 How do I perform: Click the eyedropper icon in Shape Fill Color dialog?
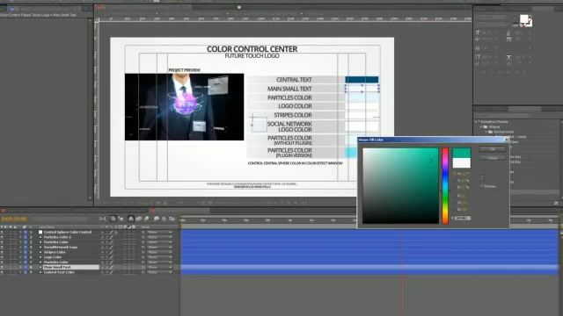pyautogui.click(x=482, y=177)
